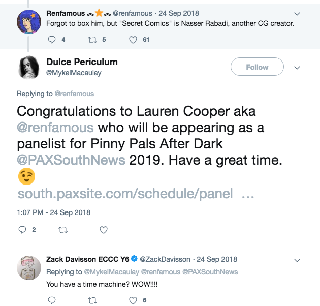Expand the dropdown arrow beside Follow button

[x=297, y=68]
